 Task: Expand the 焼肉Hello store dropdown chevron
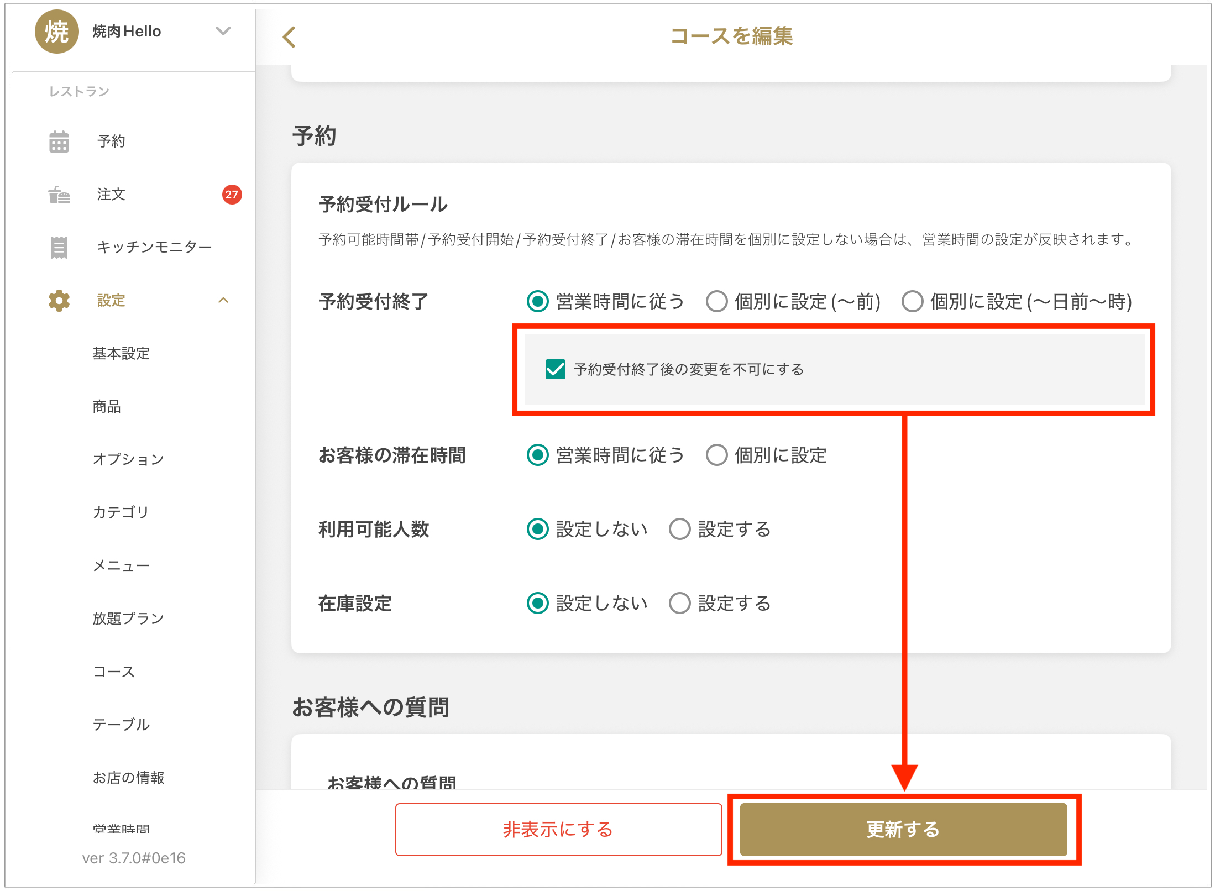(223, 31)
